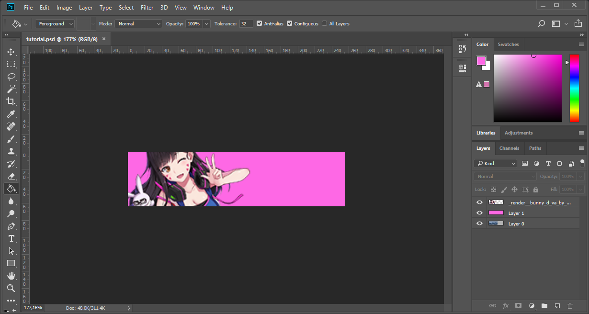Switch to the Swatches tab
This screenshot has height=314, width=589.
[508, 45]
